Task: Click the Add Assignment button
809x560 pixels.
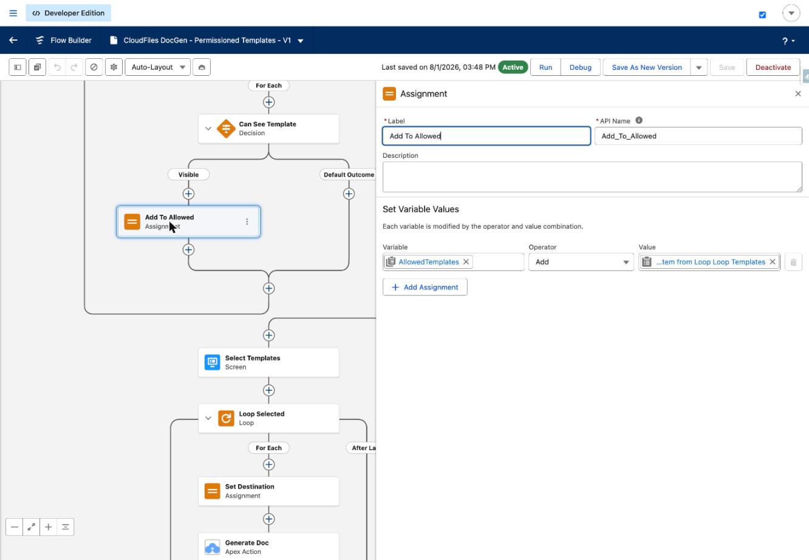Action: tap(425, 287)
